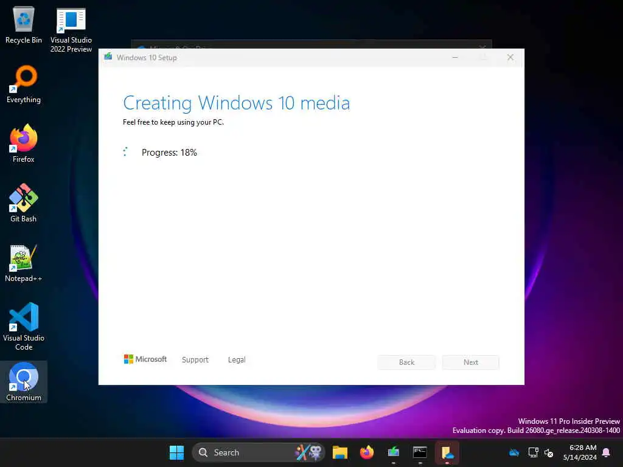Open File Explorer from the taskbar
The height and width of the screenshot is (467, 623).
[340, 452]
